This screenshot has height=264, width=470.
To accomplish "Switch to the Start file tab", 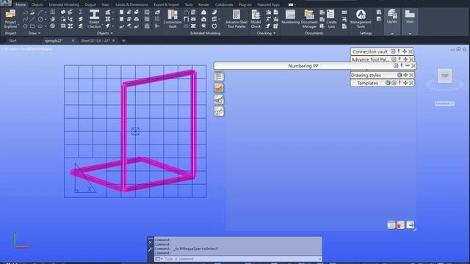I will pos(13,41).
